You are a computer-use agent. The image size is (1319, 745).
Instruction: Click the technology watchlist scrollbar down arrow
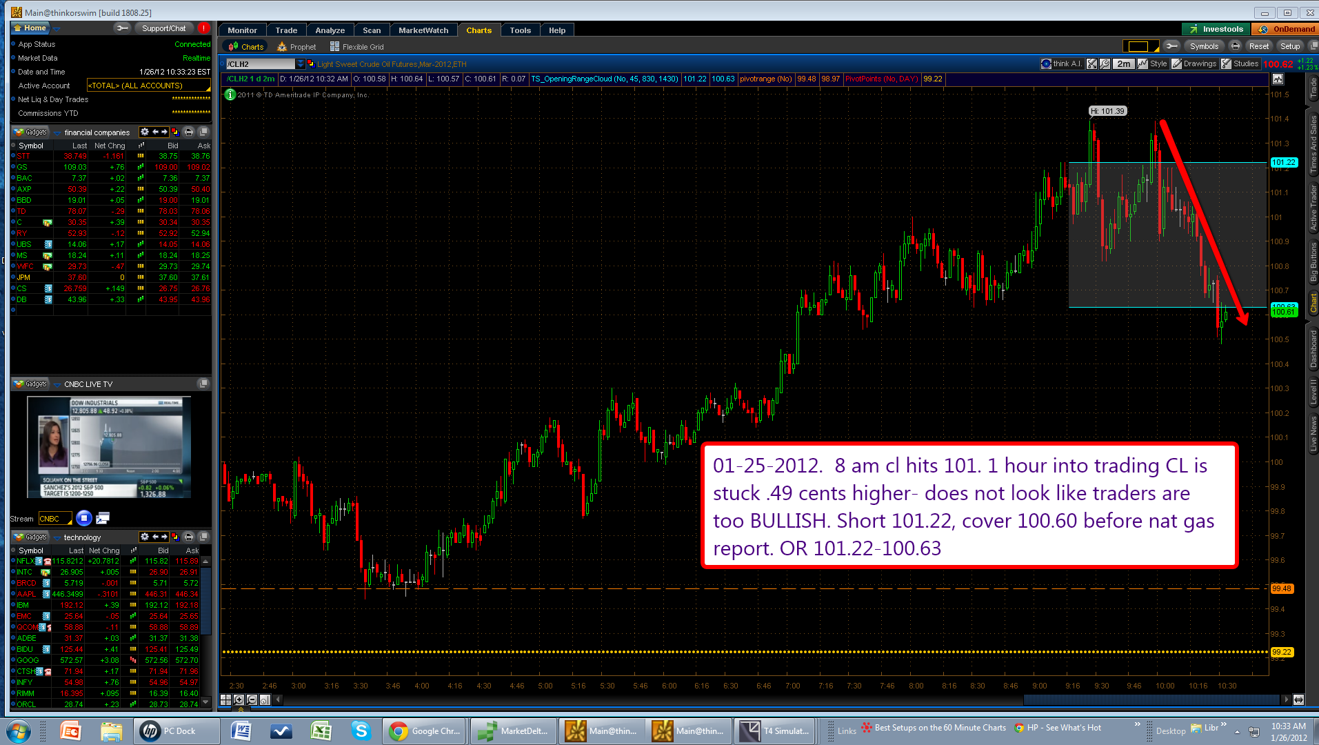tap(205, 702)
